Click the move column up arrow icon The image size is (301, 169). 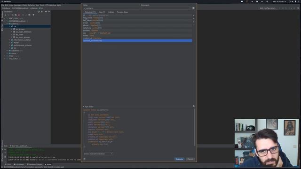click(x=194, y=22)
